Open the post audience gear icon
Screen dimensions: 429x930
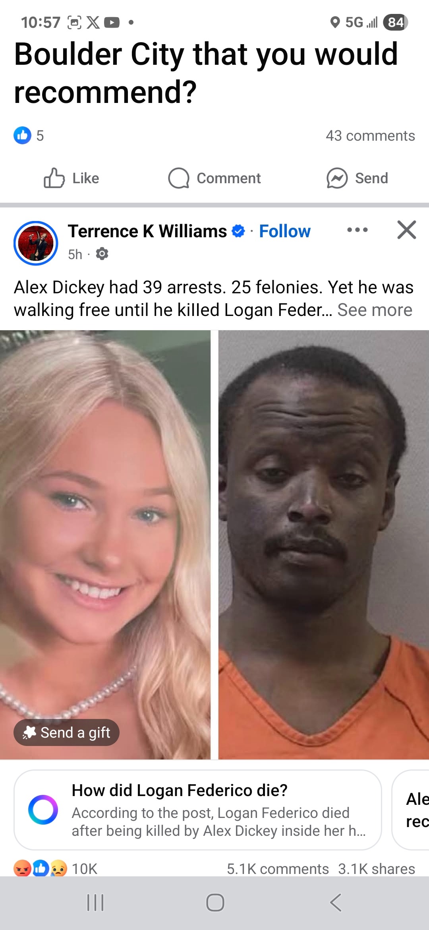click(102, 254)
